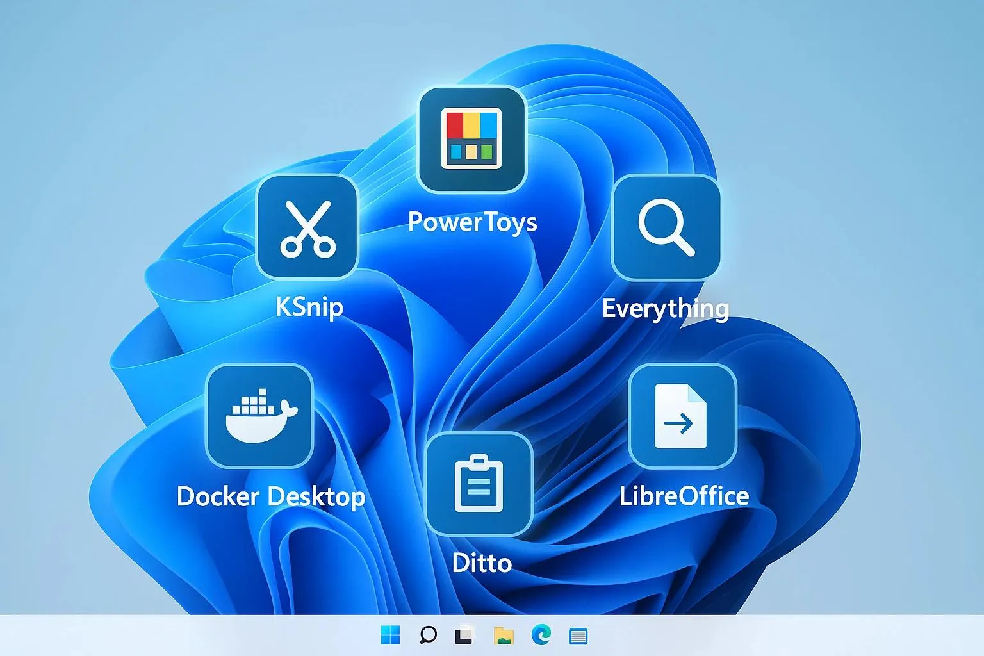This screenshot has width=984, height=656.
Task: Click the LibreOffice text label
Action: (684, 496)
